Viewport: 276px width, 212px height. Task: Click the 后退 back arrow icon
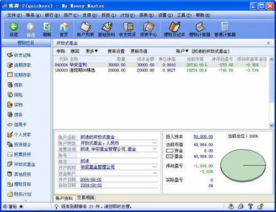point(14,27)
